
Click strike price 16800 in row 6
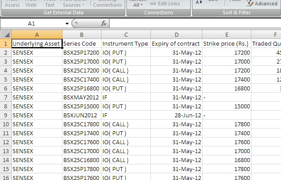(227, 88)
